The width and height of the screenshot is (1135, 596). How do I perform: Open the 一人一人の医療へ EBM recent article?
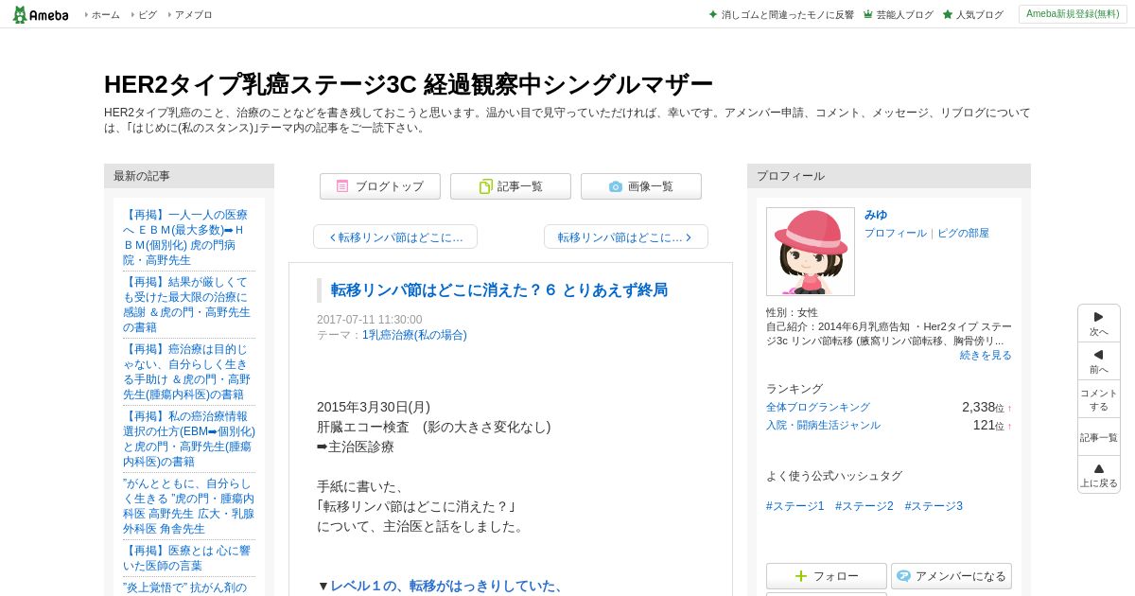(188, 237)
